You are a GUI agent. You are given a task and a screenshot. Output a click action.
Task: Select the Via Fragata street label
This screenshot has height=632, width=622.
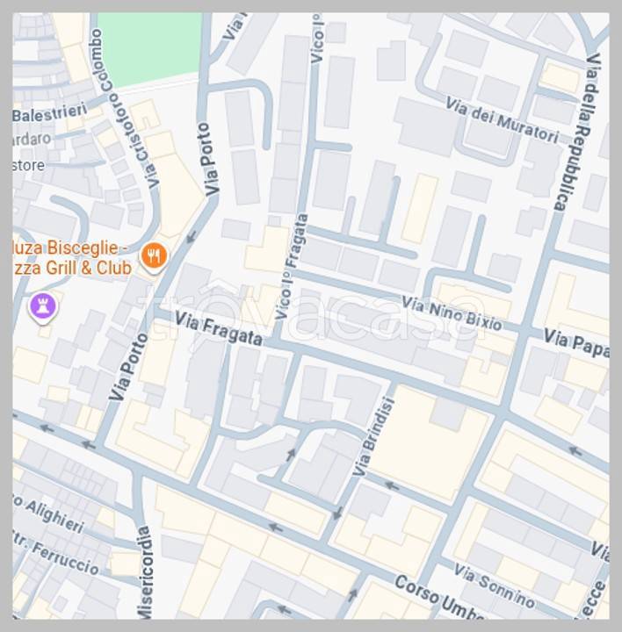(219, 329)
